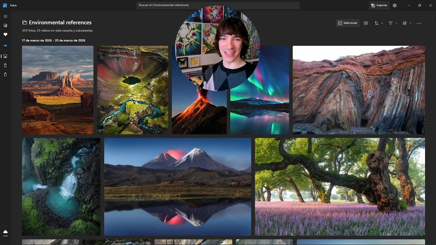Open the Monument Valley desert photo
The width and height of the screenshot is (436, 245).
[58, 90]
